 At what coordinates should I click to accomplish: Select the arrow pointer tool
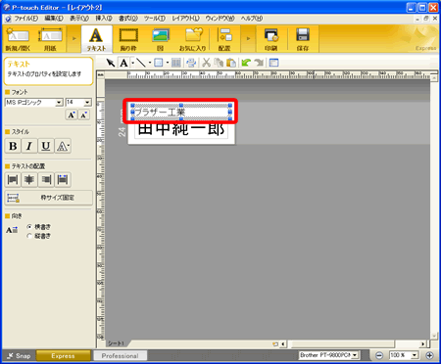(111, 63)
